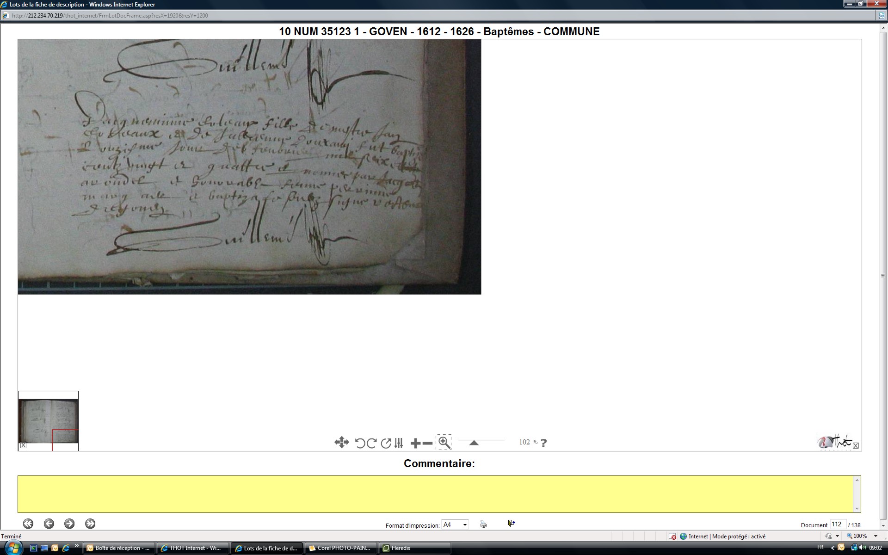Rotate the image counterclockwise

tap(360, 443)
